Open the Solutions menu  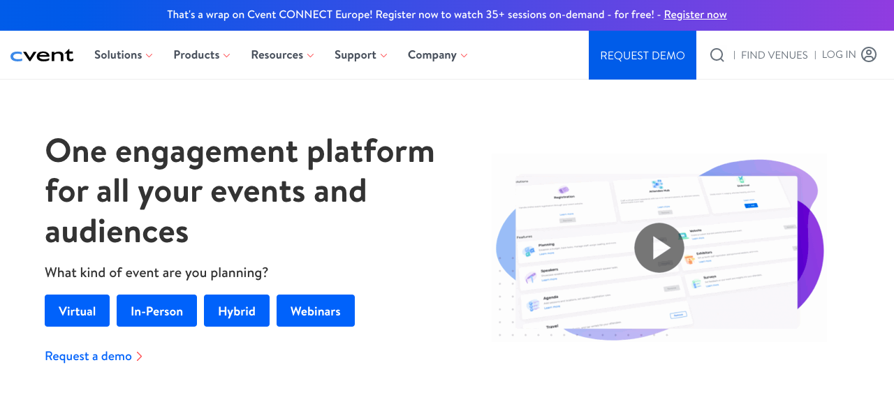(x=118, y=55)
